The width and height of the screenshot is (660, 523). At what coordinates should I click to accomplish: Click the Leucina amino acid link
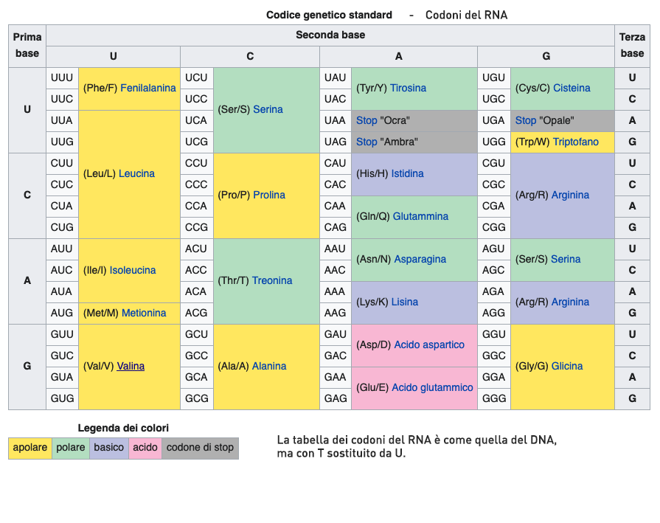[x=136, y=173]
